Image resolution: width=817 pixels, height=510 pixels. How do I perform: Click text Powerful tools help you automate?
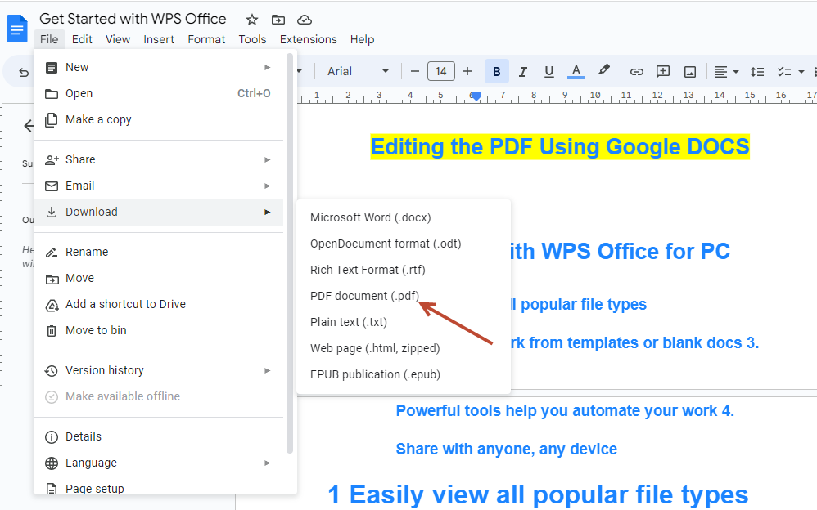tap(566, 410)
